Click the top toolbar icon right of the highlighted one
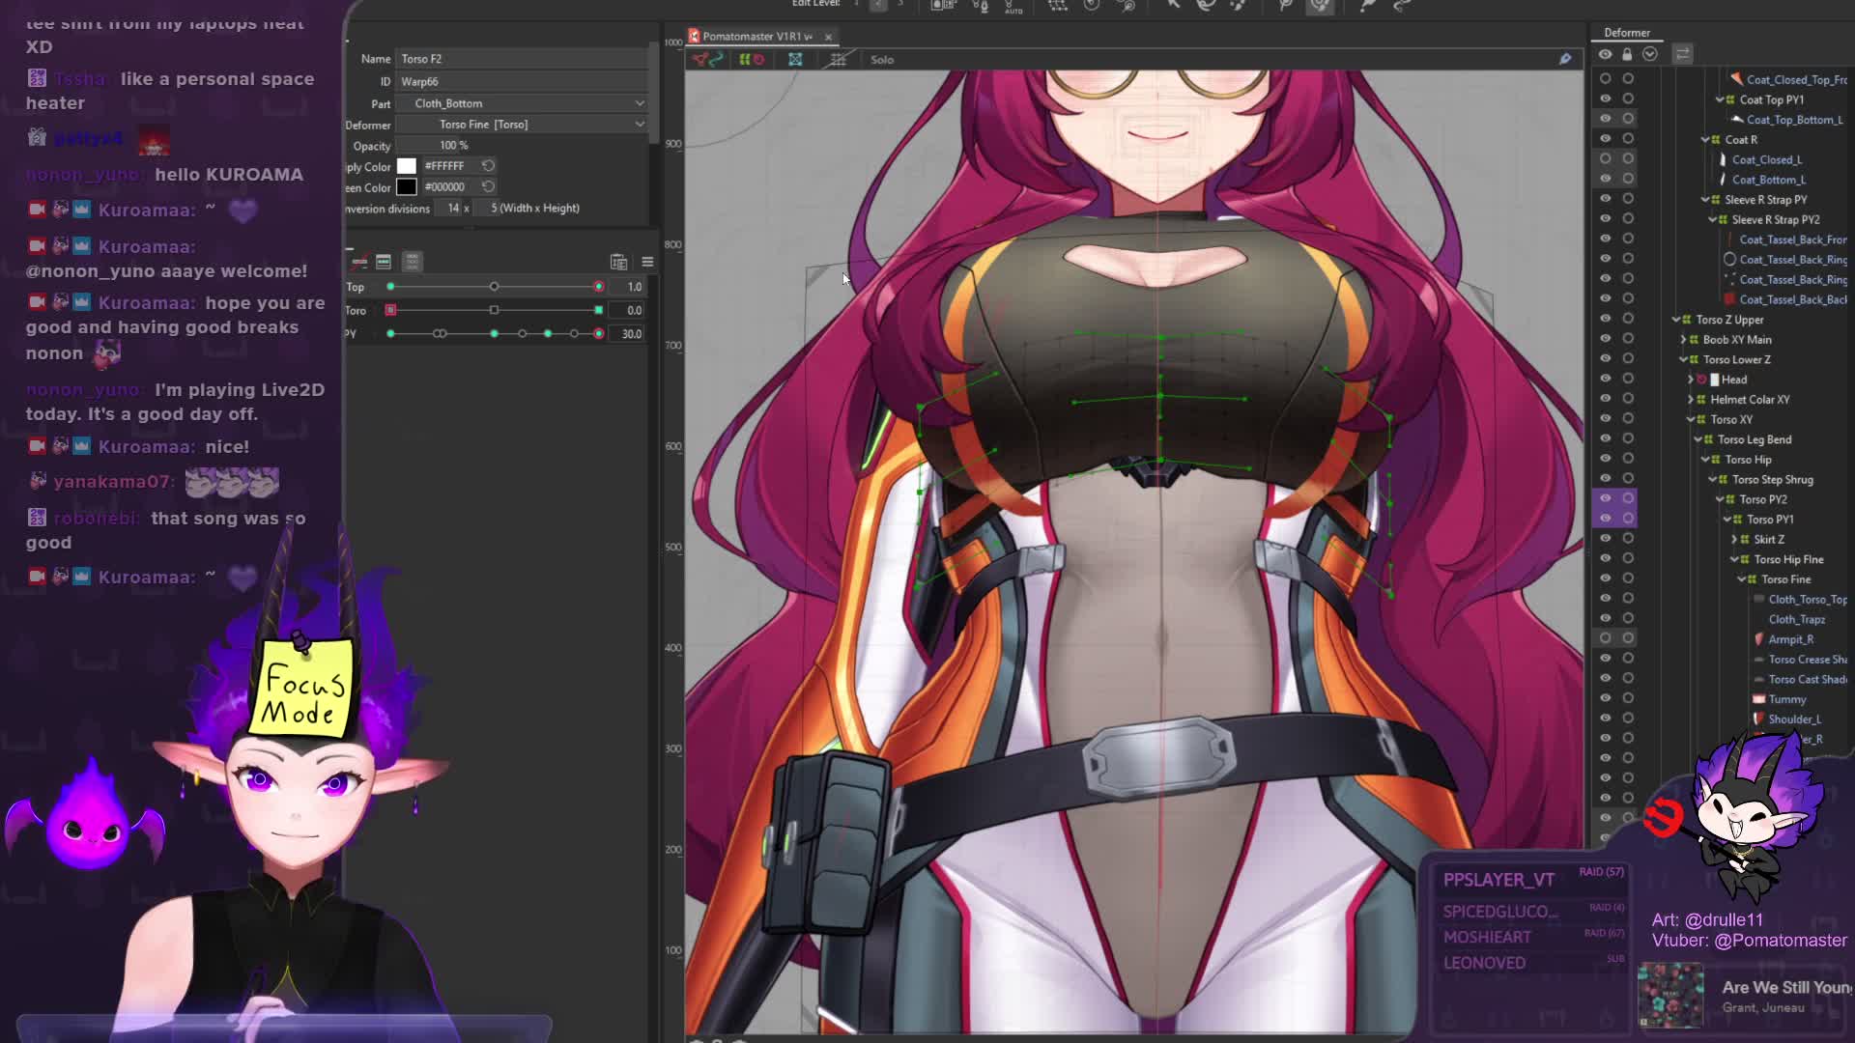The height and width of the screenshot is (1043, 1855). pyautogui.click(x=1368, y=5)
